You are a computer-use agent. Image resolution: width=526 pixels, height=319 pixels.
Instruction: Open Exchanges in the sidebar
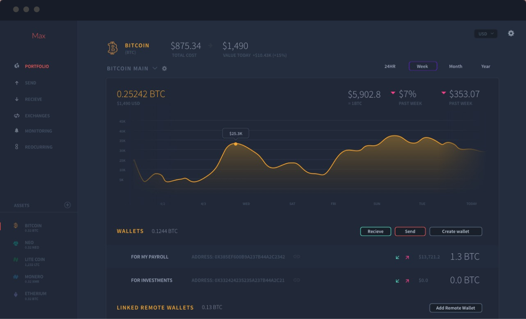[37, 116]
